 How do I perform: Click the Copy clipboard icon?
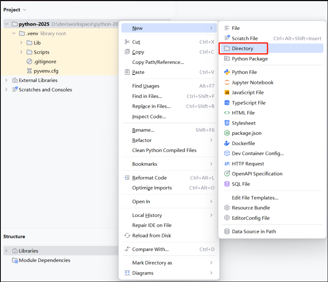pyautogui.click(x=127, y=52)
